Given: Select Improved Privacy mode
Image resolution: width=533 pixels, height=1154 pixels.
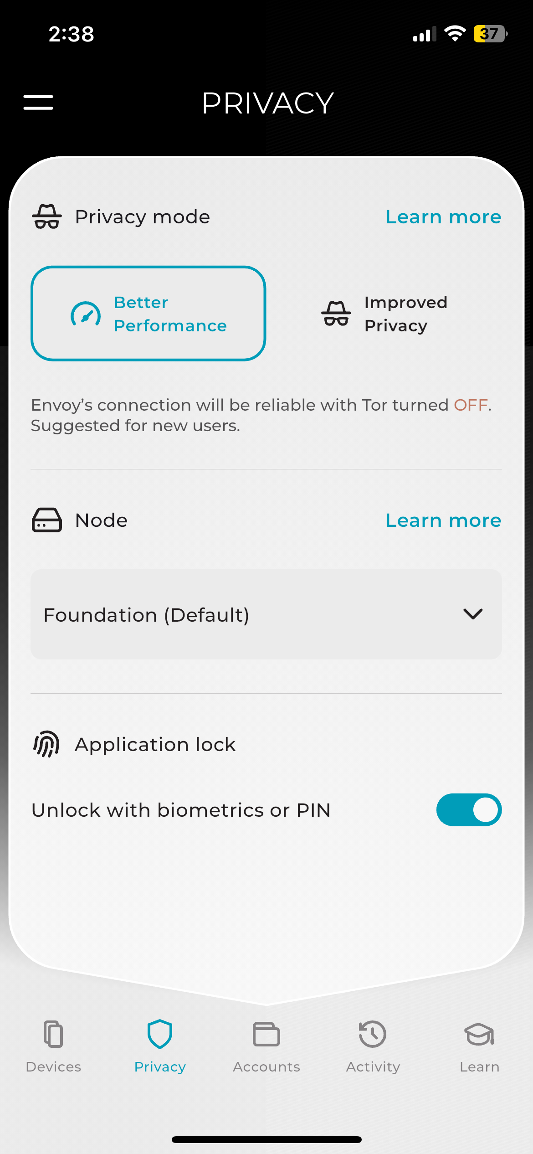Looking at the screenshot, I should [385, 314].
